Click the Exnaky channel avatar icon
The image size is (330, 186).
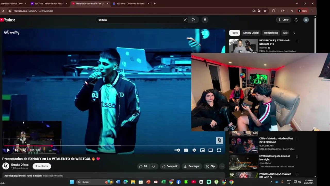pyautogui.click(x=6, y=166)
